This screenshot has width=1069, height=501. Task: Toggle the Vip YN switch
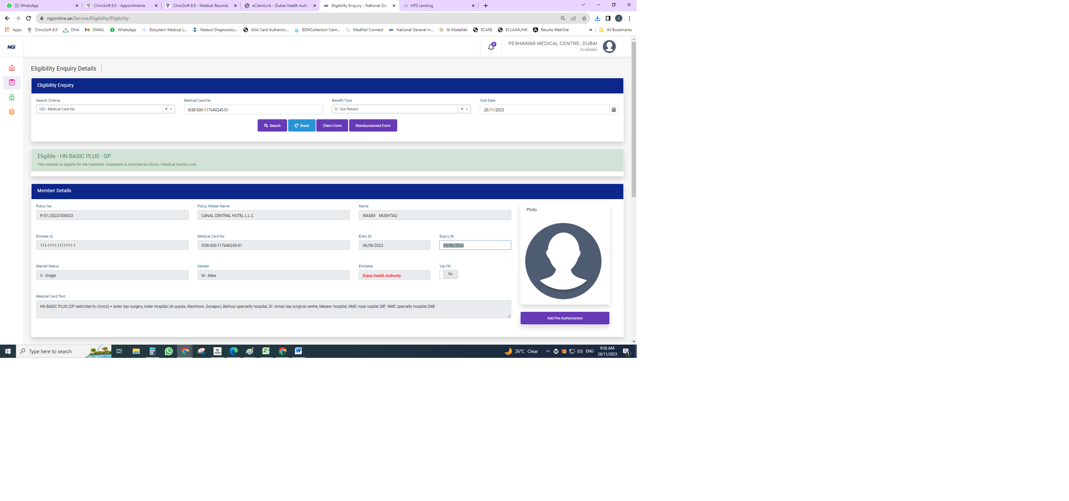click(x=448, y=274)
